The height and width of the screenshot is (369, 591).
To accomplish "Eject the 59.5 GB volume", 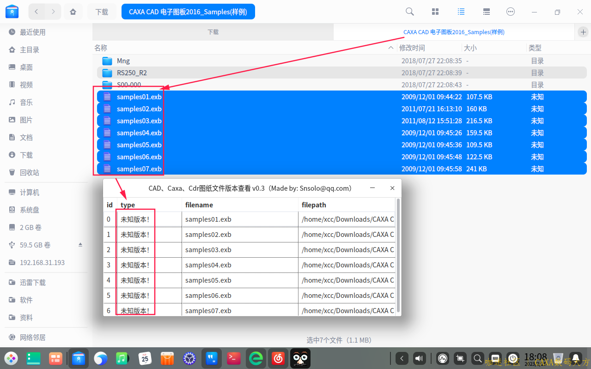I will tap(80, 245).
